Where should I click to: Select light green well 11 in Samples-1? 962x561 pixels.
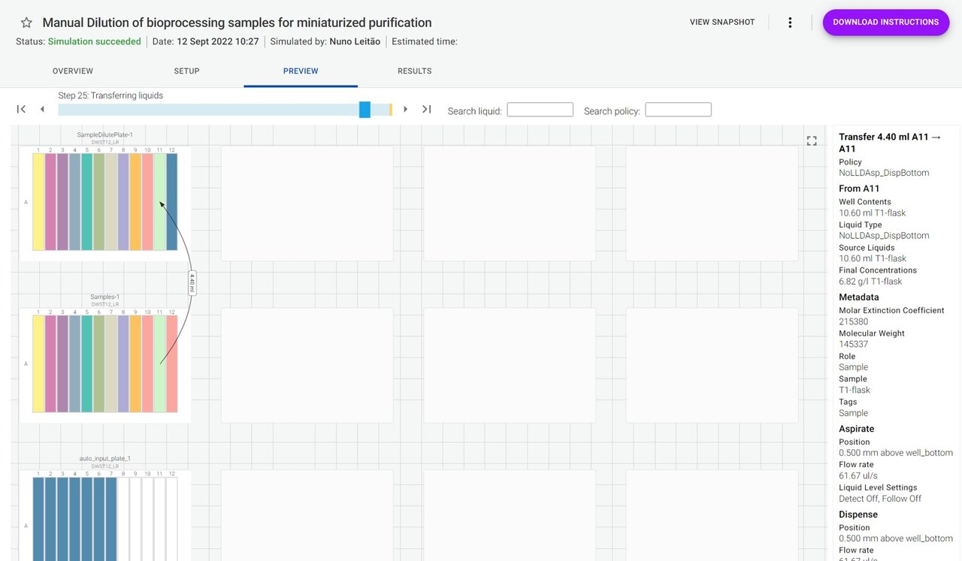159,363
